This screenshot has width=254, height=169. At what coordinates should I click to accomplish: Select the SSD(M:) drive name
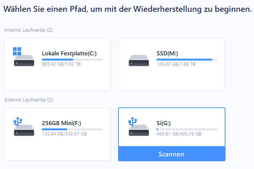pyautogui.click(x=168, y=54)
